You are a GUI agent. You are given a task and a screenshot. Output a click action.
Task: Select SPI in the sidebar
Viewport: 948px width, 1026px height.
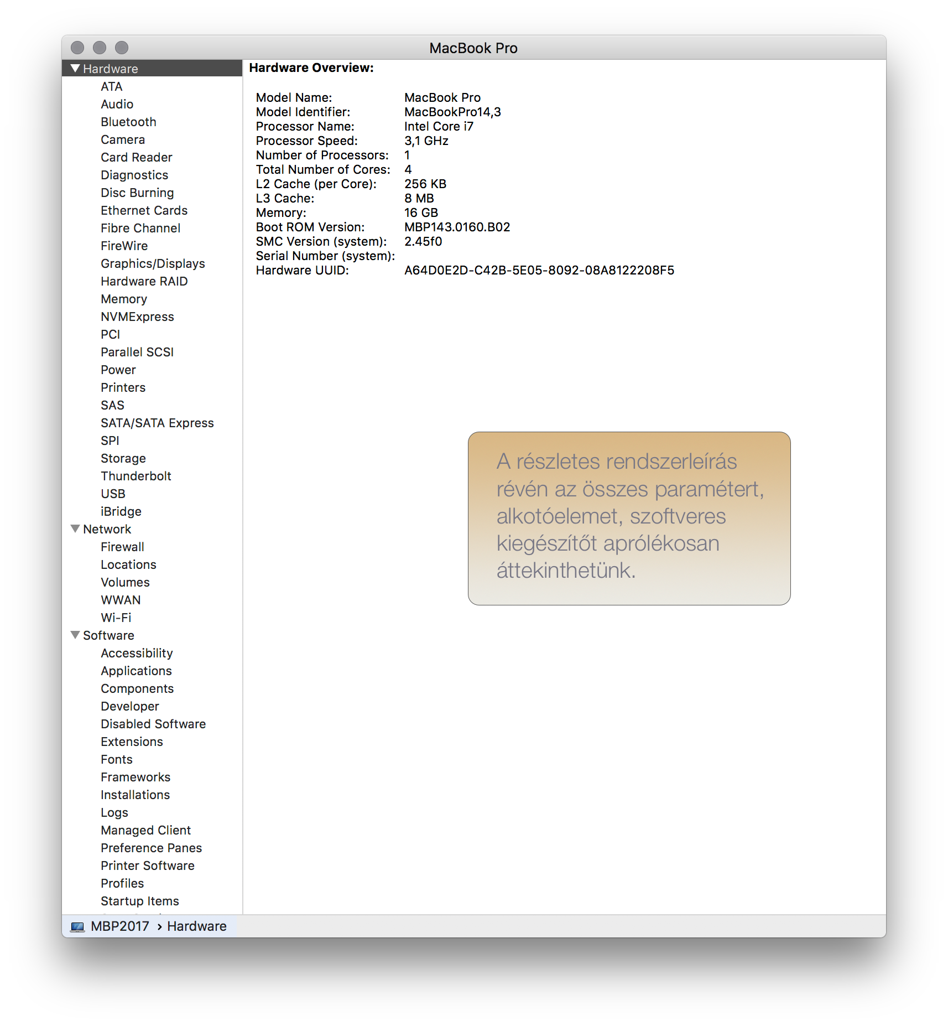click(110, 441)
